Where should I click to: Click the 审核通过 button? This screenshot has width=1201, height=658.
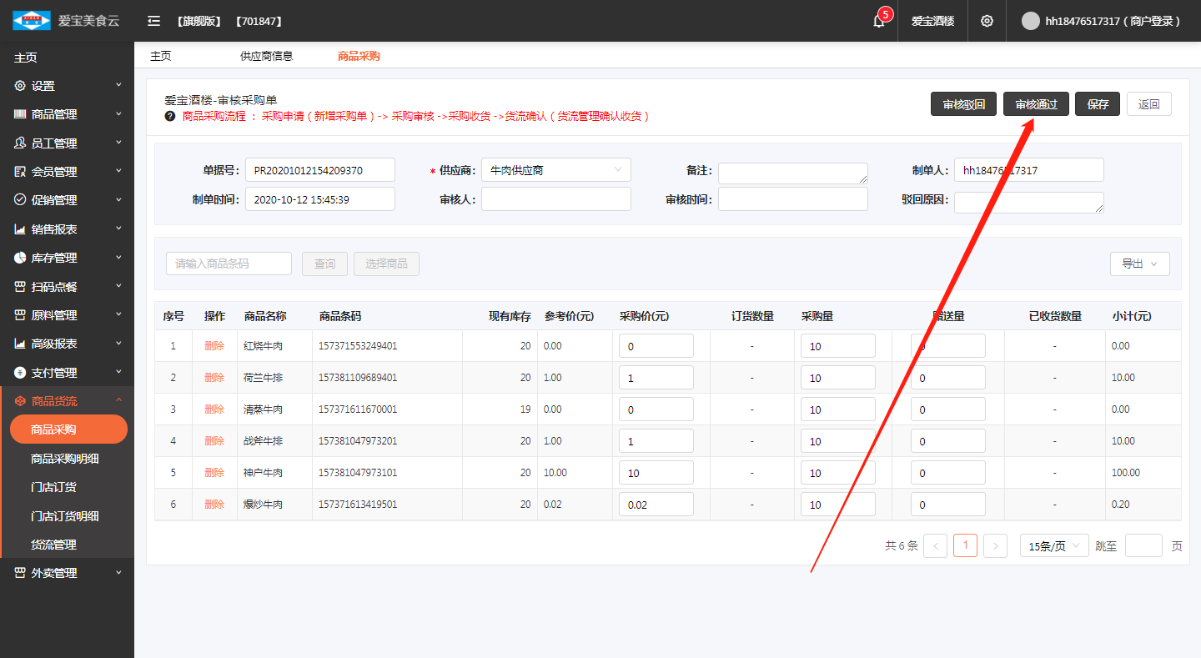(x=1036, y=104)
